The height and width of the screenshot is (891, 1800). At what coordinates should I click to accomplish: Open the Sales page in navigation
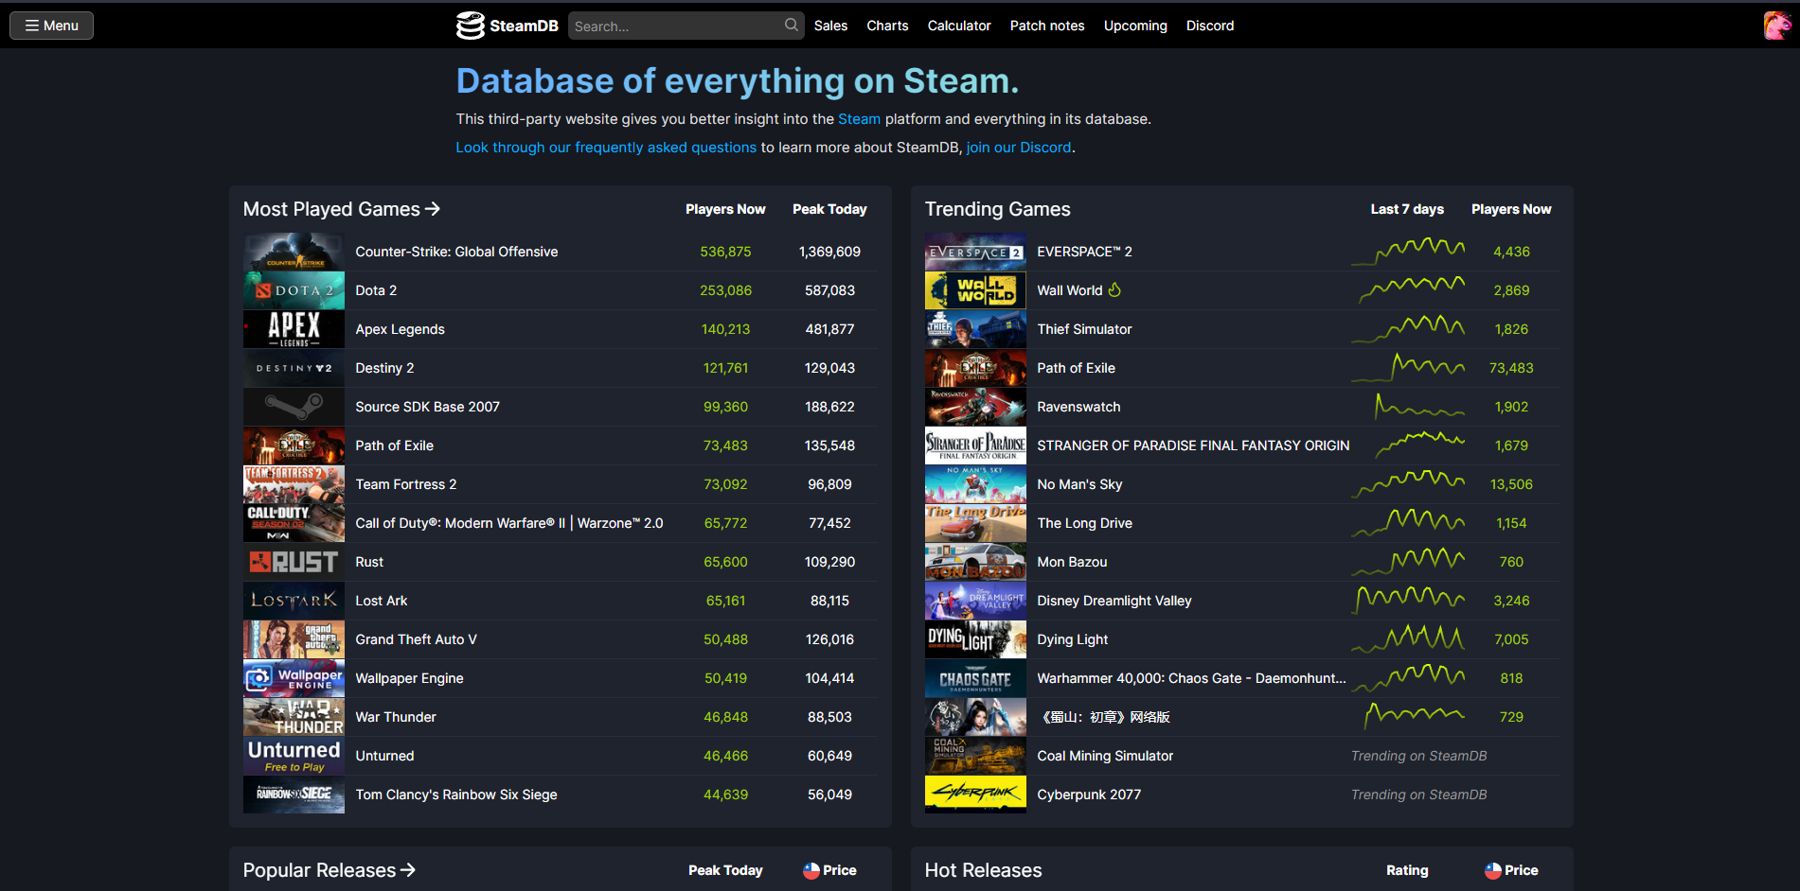(x=830, y=26)
